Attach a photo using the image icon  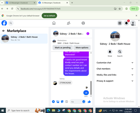58,101
